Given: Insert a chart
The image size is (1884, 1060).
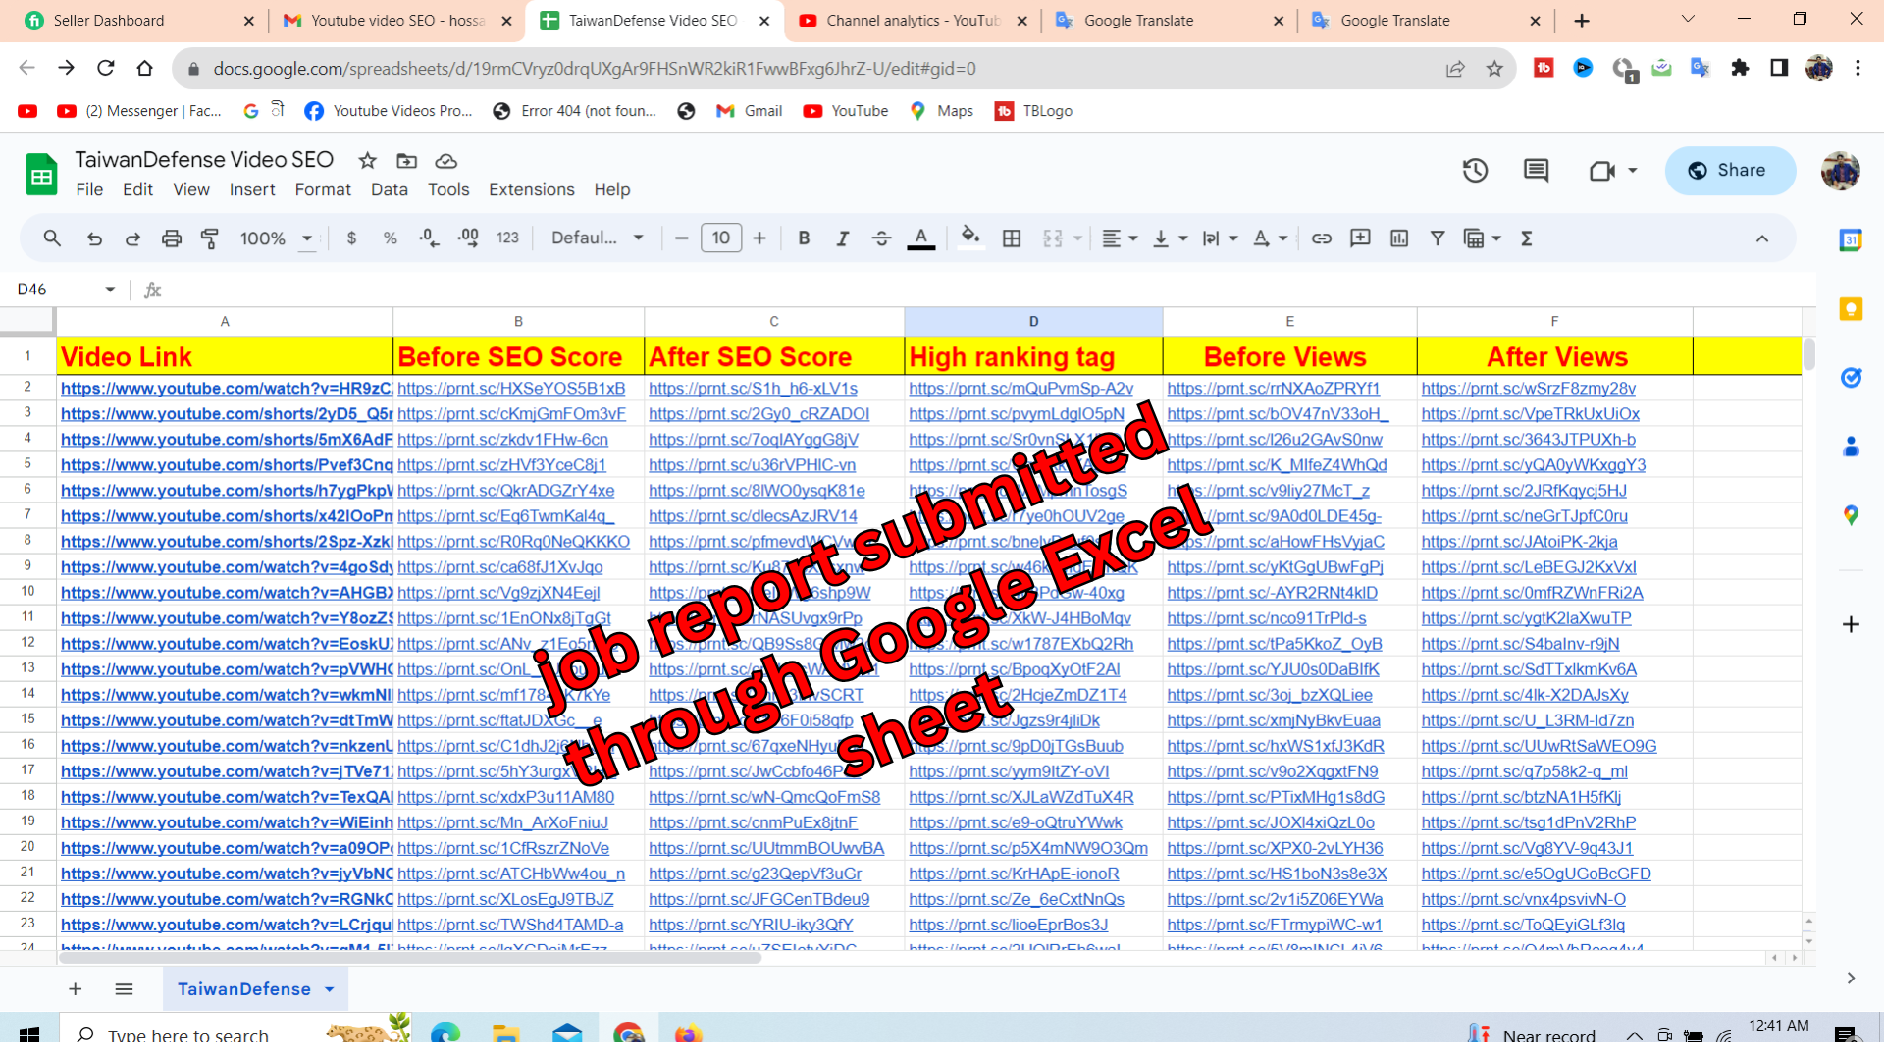Looking at the screenshot, I should tap(1399, 238).
